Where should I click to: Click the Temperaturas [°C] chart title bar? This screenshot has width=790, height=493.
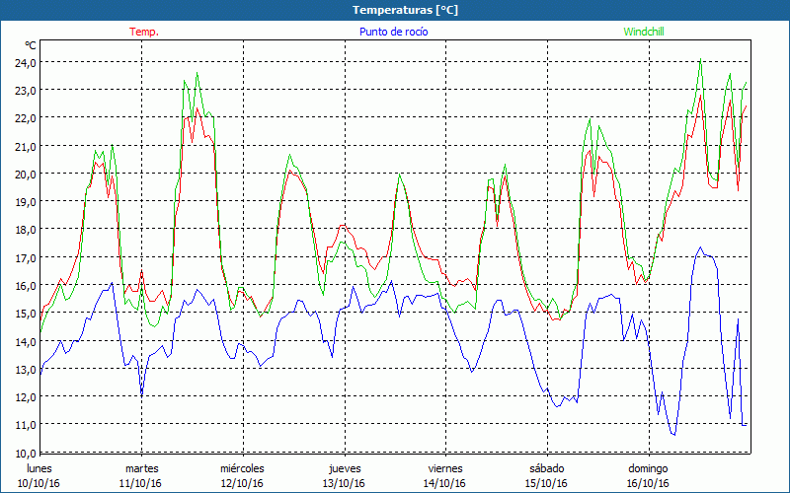(x=395, y=10)
